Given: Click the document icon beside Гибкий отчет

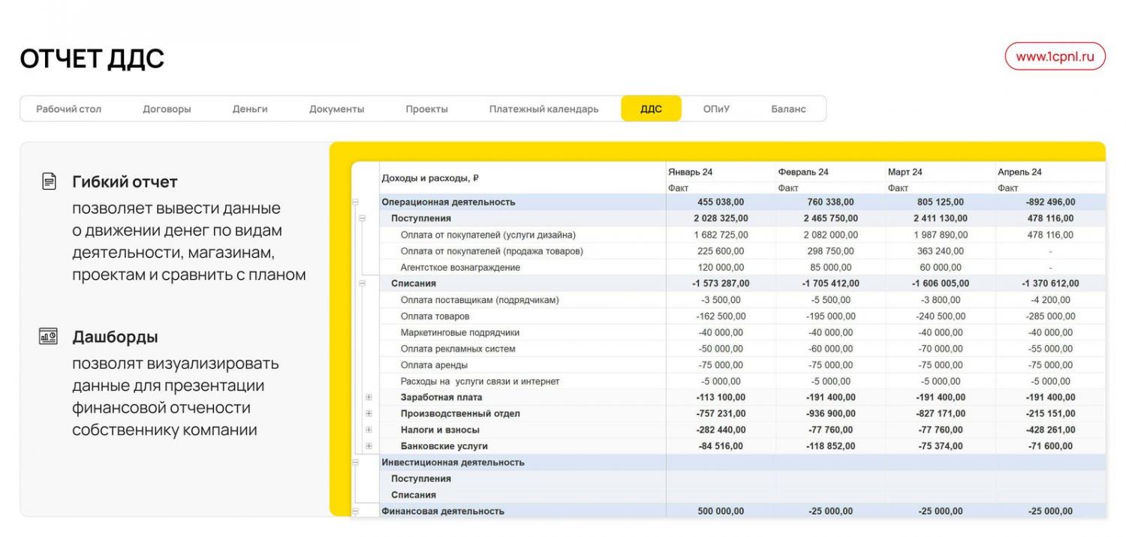Looking at the screenshot, I should click(x=49, y=181).
